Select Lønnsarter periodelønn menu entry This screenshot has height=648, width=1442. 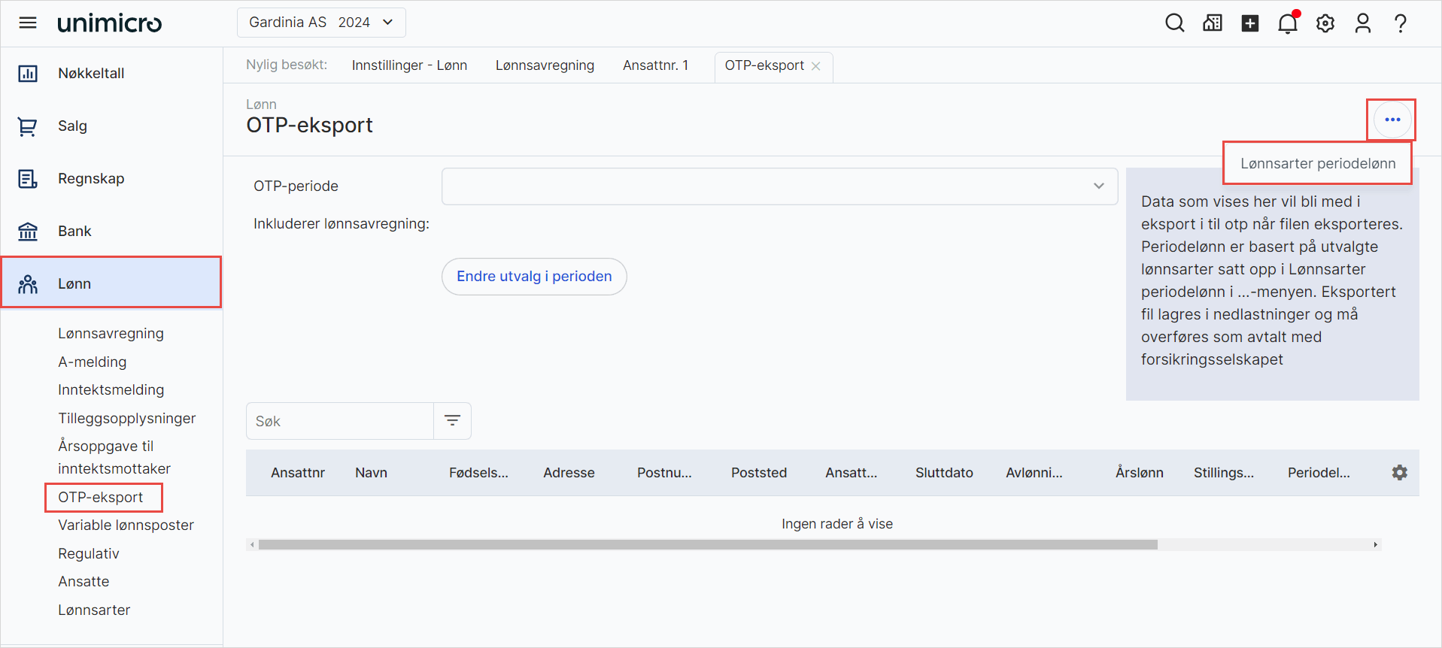pos(1317,164)
